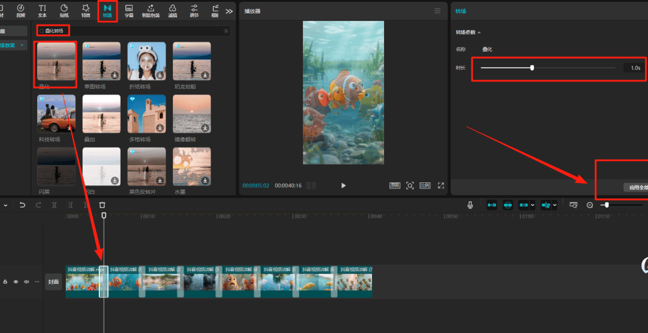Download the 水墨 transition
This screenshot has height=333, width=648.
(205, 181)
